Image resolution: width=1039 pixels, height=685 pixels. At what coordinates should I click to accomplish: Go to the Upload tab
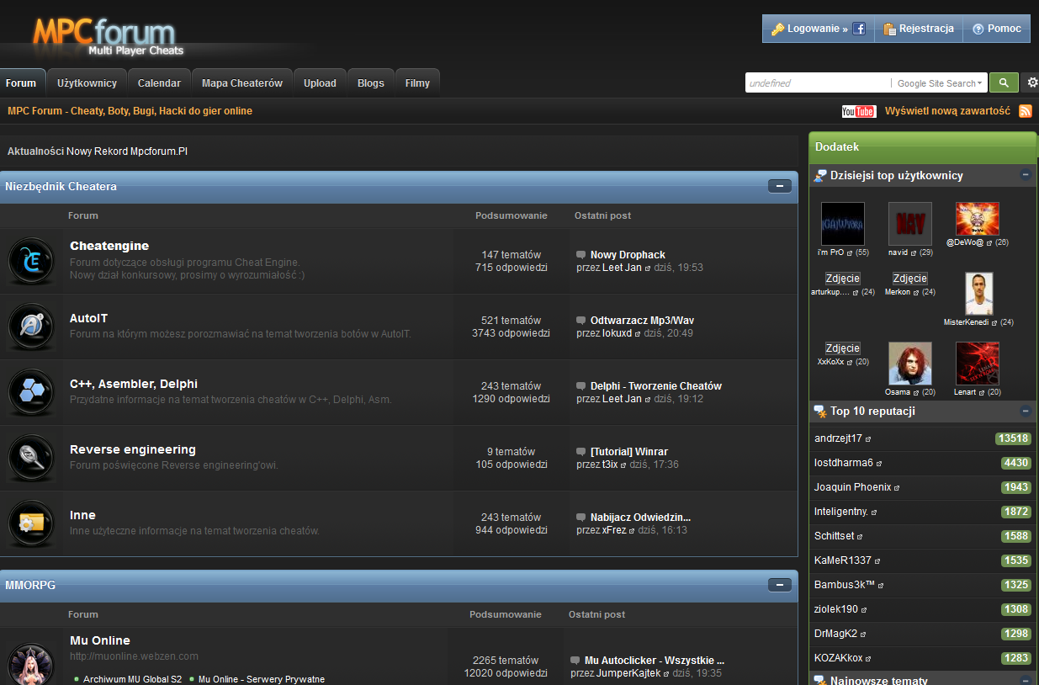coord(320,83)
